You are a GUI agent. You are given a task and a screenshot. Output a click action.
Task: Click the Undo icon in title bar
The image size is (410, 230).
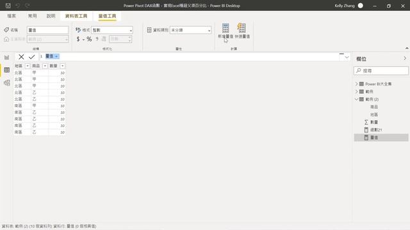[17, 6]
